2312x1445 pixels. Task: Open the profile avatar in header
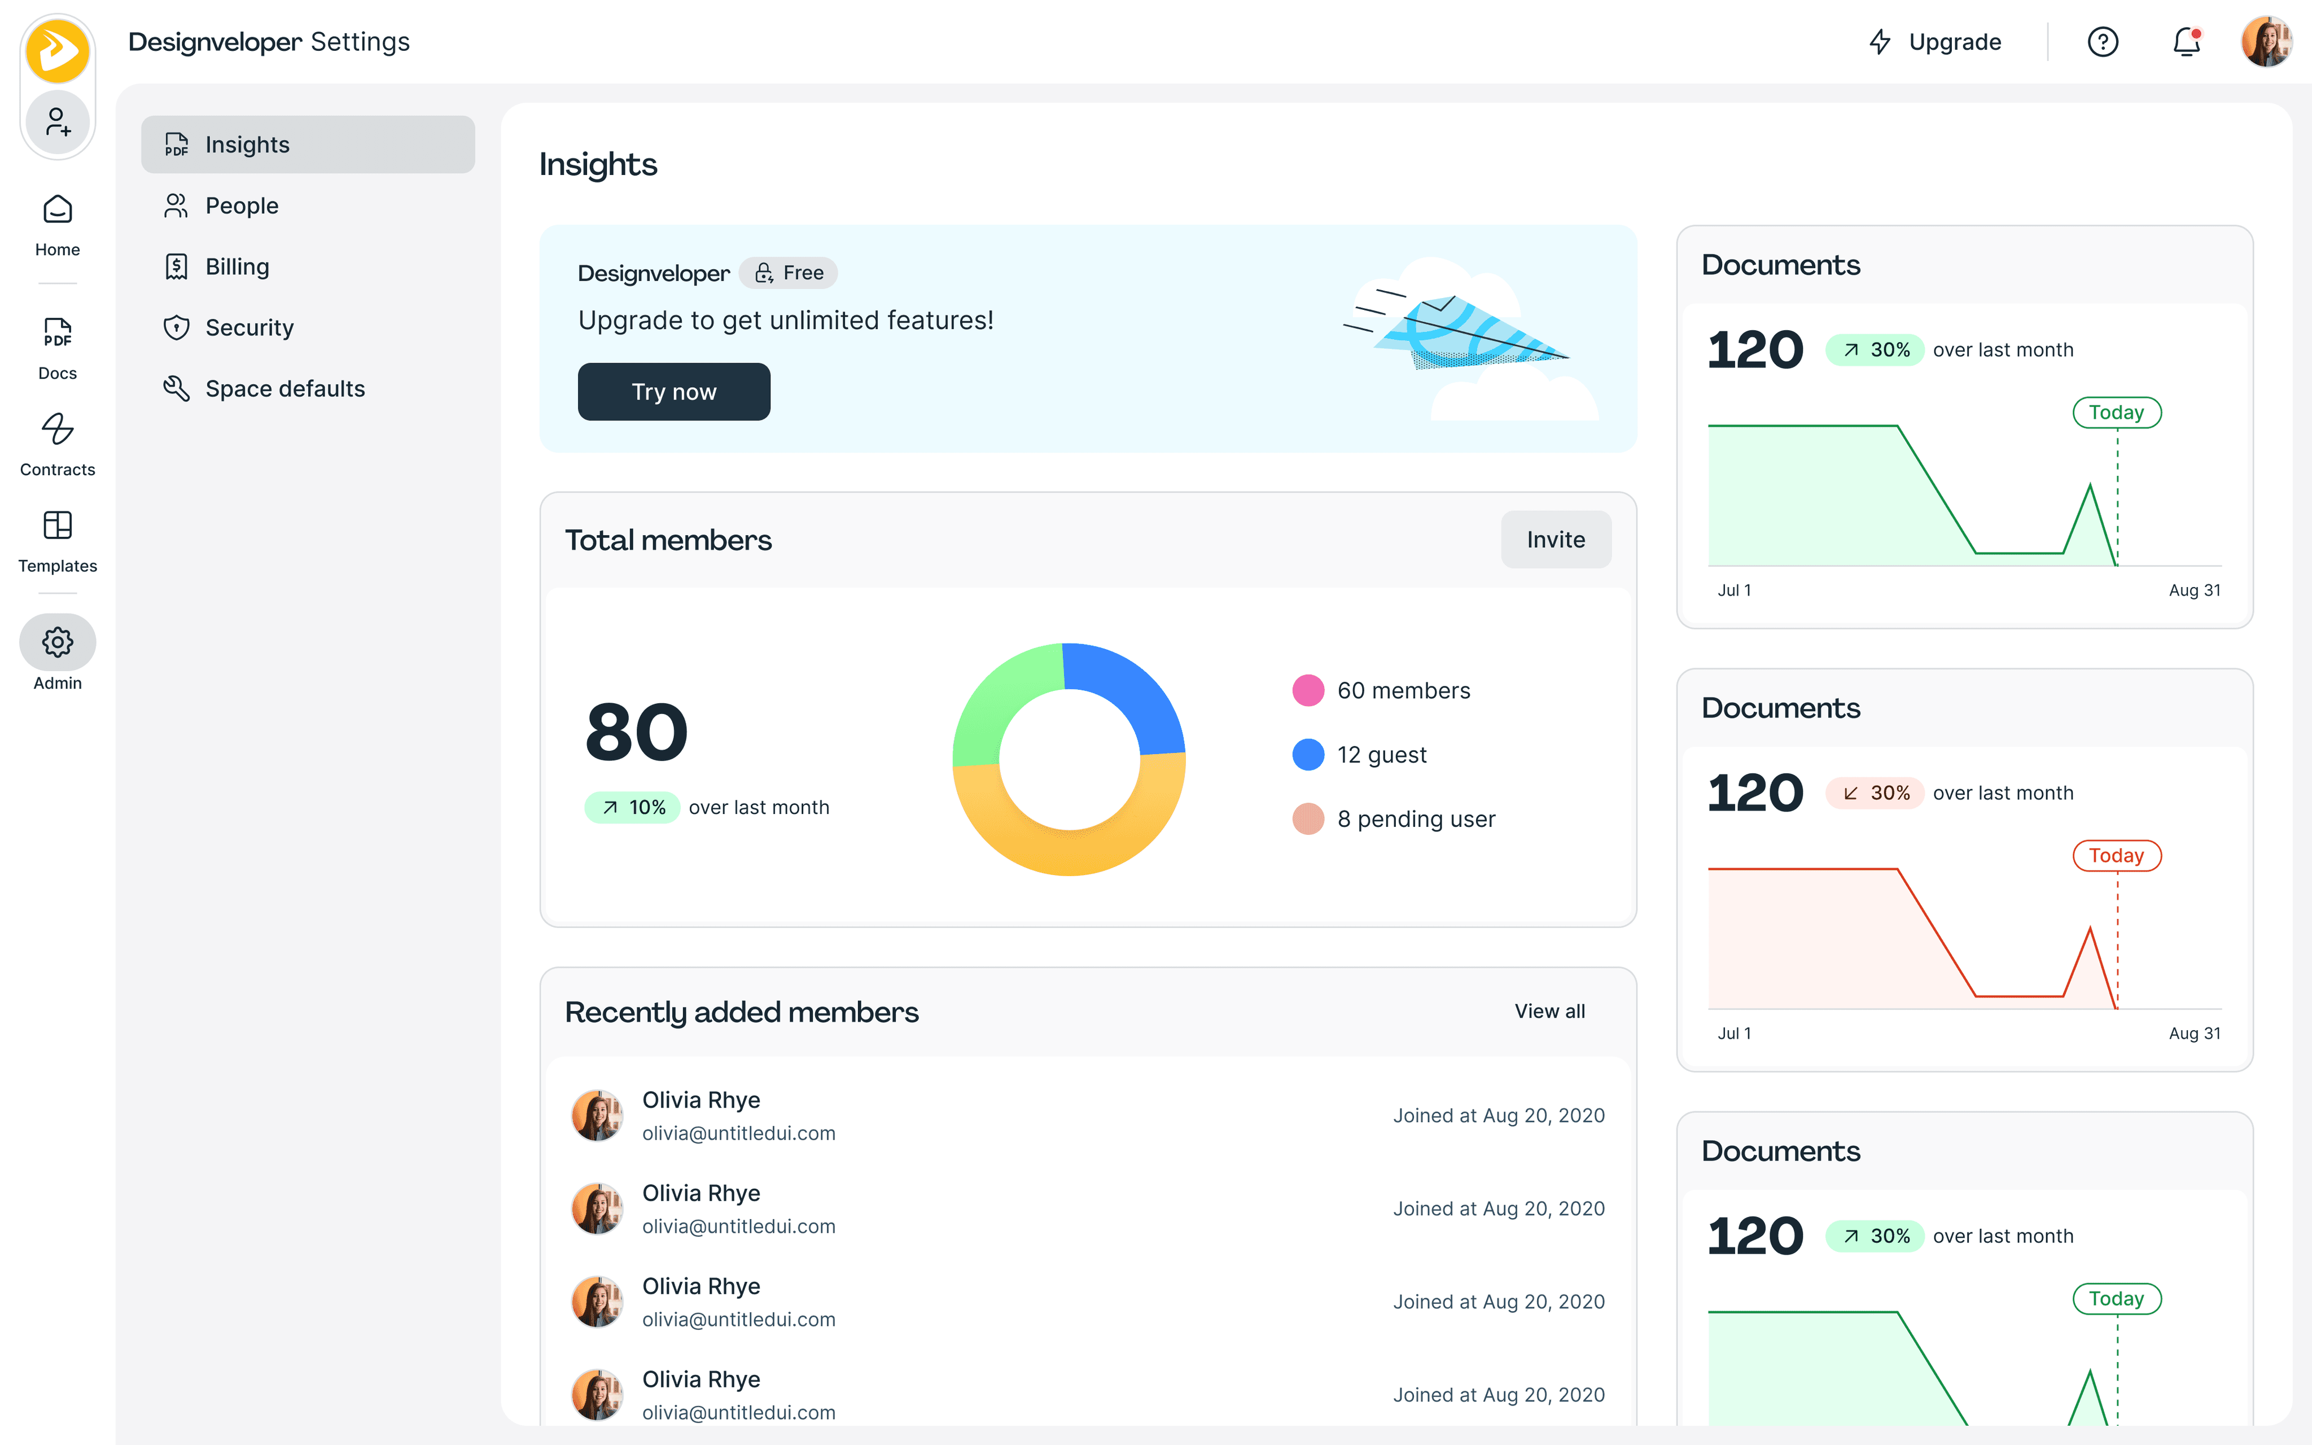tap(2266, 42)
